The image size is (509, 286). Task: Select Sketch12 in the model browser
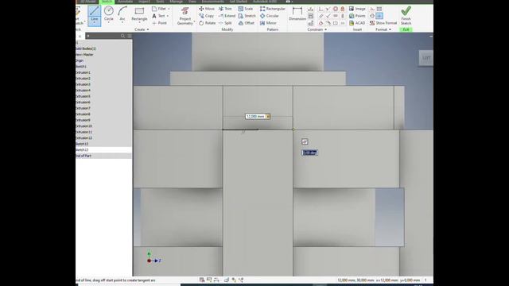point(82,144)
